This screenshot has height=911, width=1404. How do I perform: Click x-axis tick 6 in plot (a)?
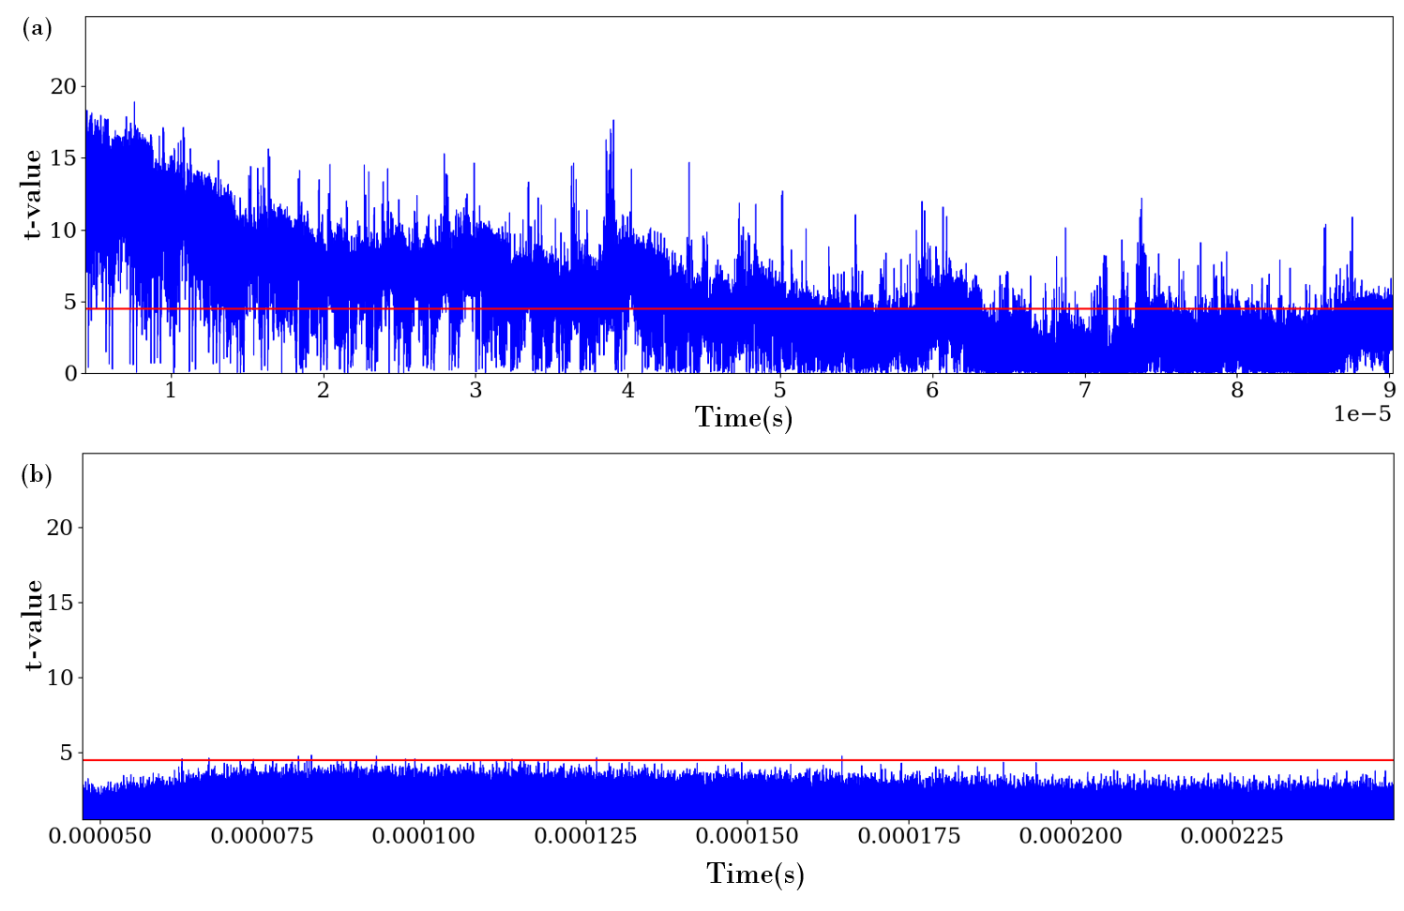932,391
